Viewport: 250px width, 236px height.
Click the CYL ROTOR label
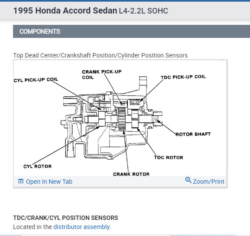[x=37, y=166]
